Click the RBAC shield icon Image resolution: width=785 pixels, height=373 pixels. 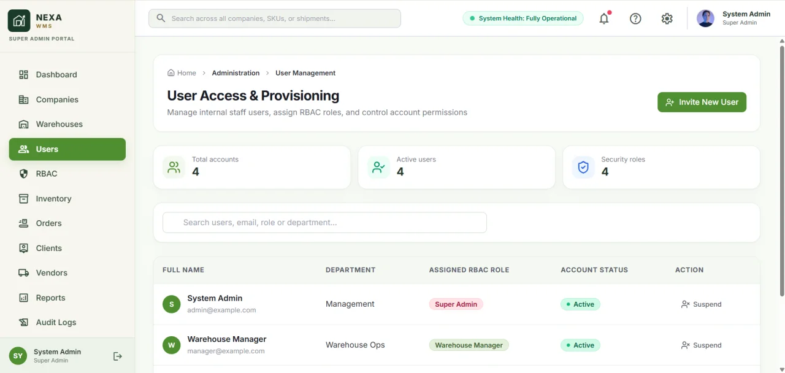[x=24, y=174]
